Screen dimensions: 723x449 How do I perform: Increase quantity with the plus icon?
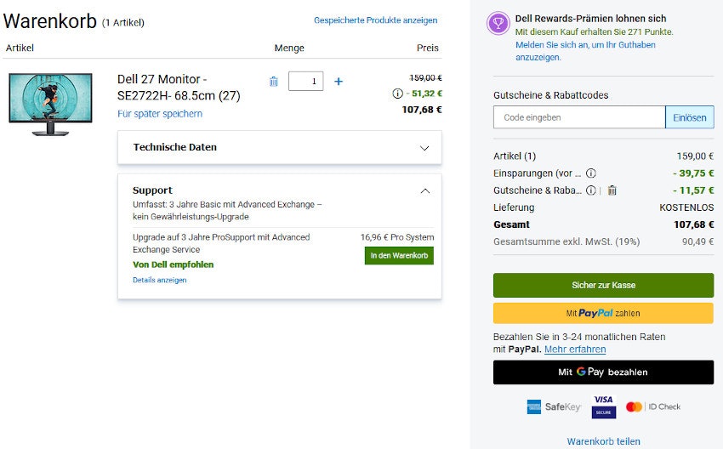(x=339, y=82)
